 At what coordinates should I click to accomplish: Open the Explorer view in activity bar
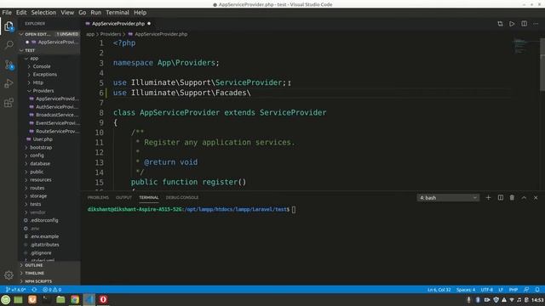click(9, 26)
